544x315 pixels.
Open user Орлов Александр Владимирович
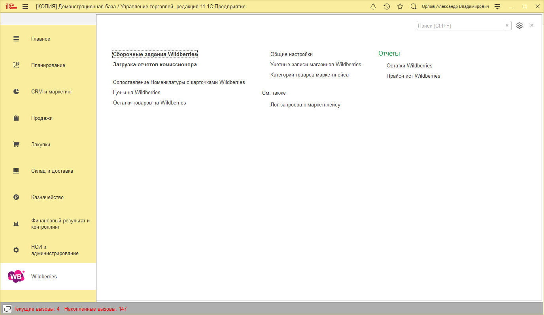coord(455,7)
